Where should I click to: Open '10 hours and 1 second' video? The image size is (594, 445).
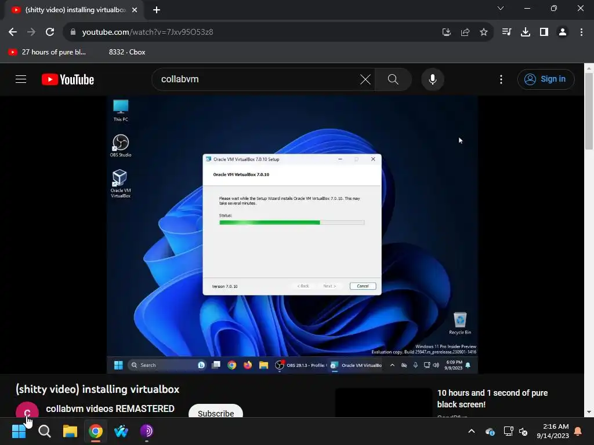click(492, 399)
